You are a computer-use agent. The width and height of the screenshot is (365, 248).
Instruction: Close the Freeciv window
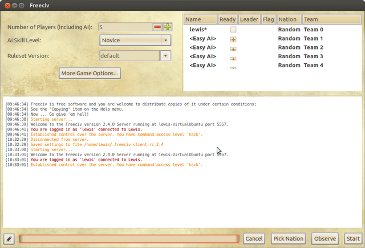pos(7,5)
